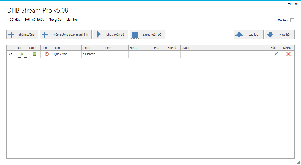The width and height of the screenshot is (301, 165).
Task: Start all streams with Chạy toàn bộ
Action: pos(111,34)
